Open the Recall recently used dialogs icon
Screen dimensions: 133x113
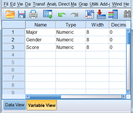pyautogui.click(x=48, y=14)
